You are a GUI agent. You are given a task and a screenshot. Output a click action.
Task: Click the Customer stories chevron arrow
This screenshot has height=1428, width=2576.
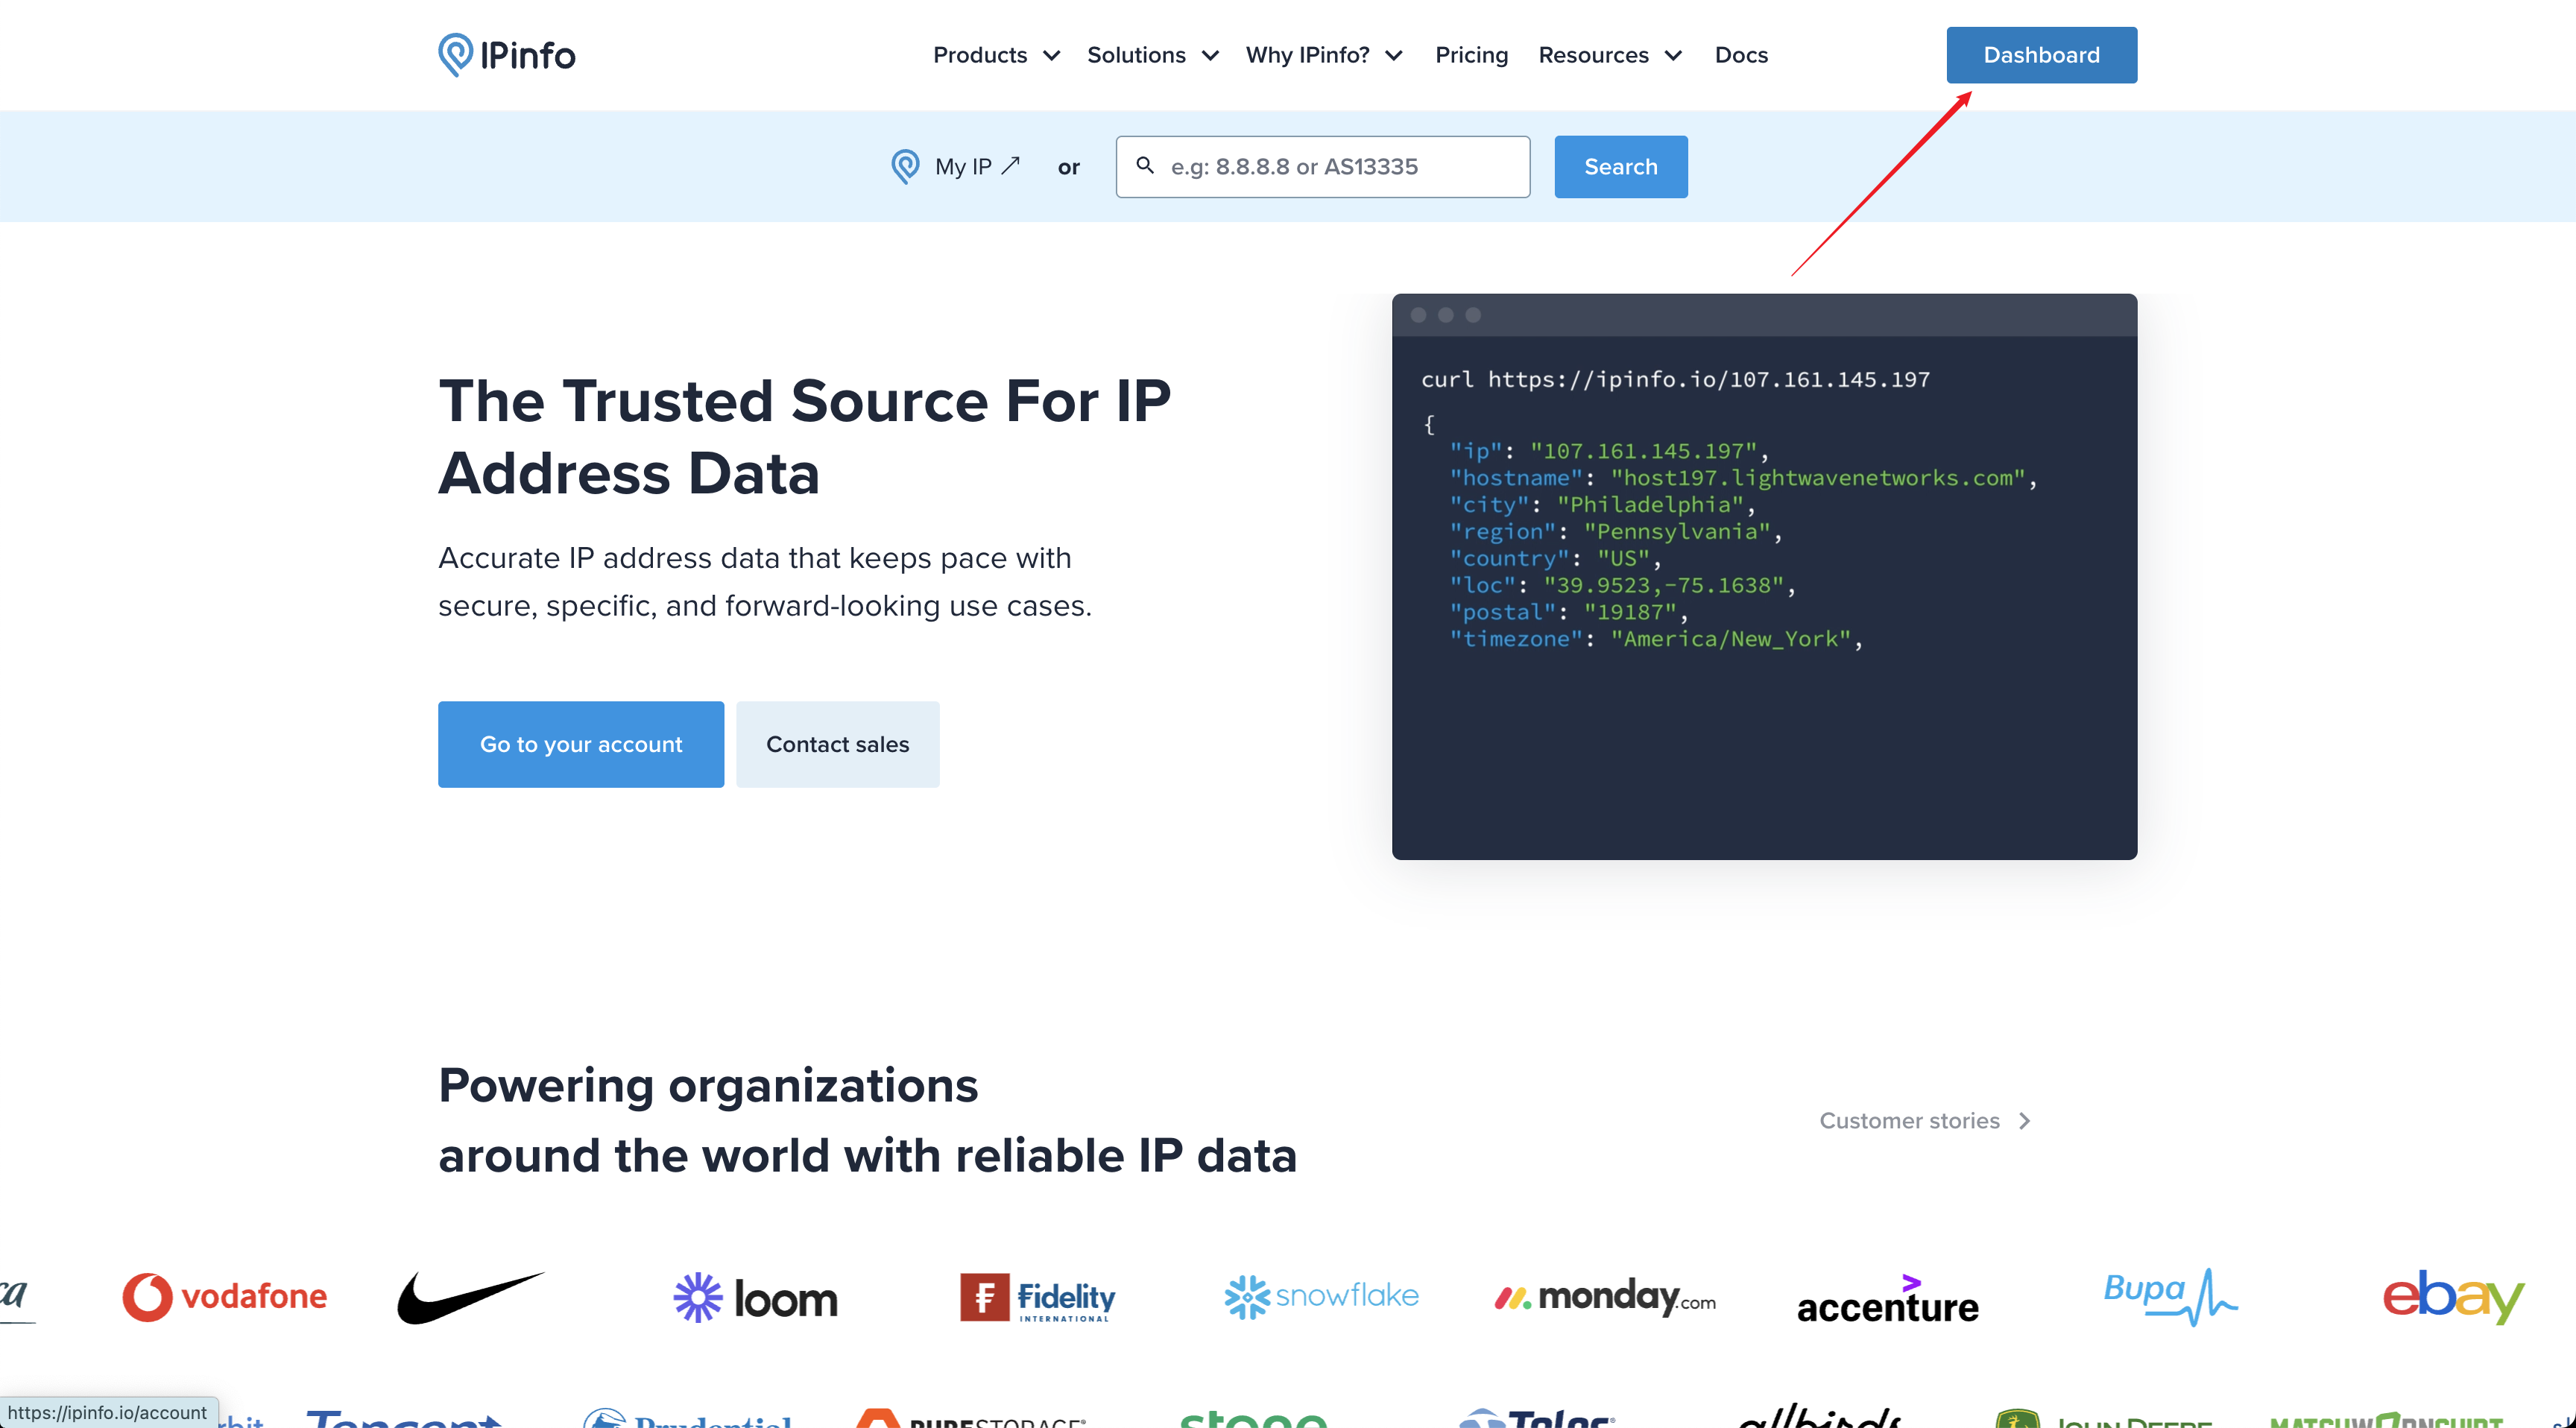pyautogui.click(x=2024, y=1121)
